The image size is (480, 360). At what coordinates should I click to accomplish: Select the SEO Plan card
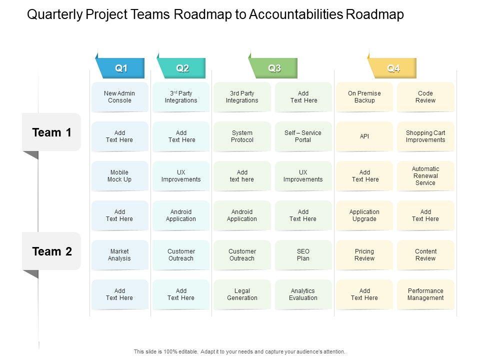tap(303, 255)
